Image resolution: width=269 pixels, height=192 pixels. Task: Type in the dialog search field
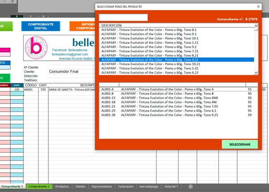[123, 17]
